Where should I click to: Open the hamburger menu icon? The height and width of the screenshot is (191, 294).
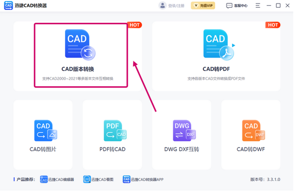(258, 6)
